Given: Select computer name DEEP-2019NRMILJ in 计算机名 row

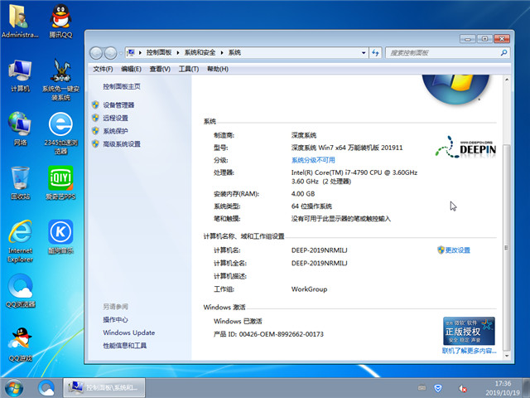Looking at the screenshot, I should coord(320,250).
